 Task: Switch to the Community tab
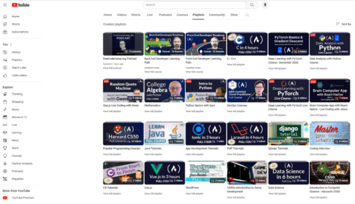pyautogui.click(x=217, y=15)
